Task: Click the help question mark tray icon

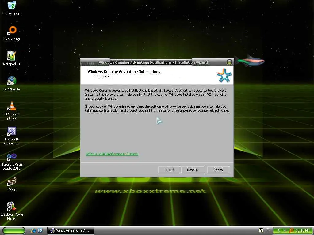Action: (261, 230)
